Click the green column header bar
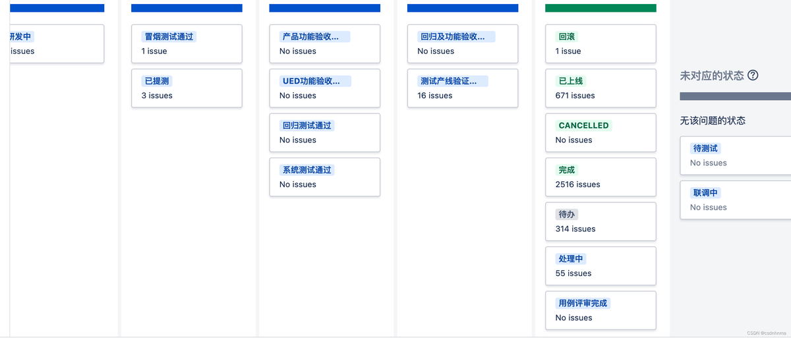The height and width of the screenshot is (338, 791). (x=601, y=8)
